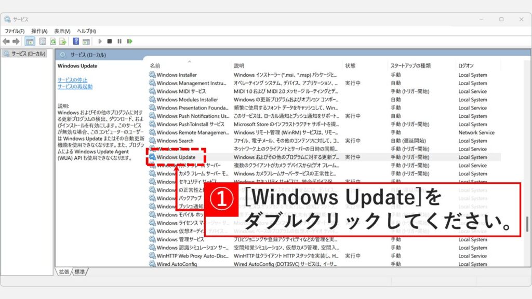This screenshot has width=532, height=299.
Task: Open properties using the properties toolbar icon
Action: coord(43,41)
